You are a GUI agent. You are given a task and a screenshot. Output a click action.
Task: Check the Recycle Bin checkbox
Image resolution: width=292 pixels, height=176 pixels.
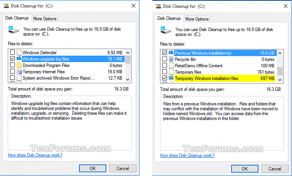point(165,59)
